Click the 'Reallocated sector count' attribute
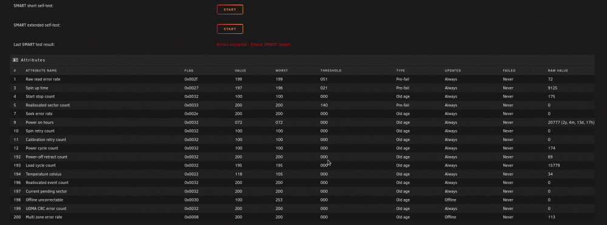The image size is (607, 225). [x=47, y=105]
